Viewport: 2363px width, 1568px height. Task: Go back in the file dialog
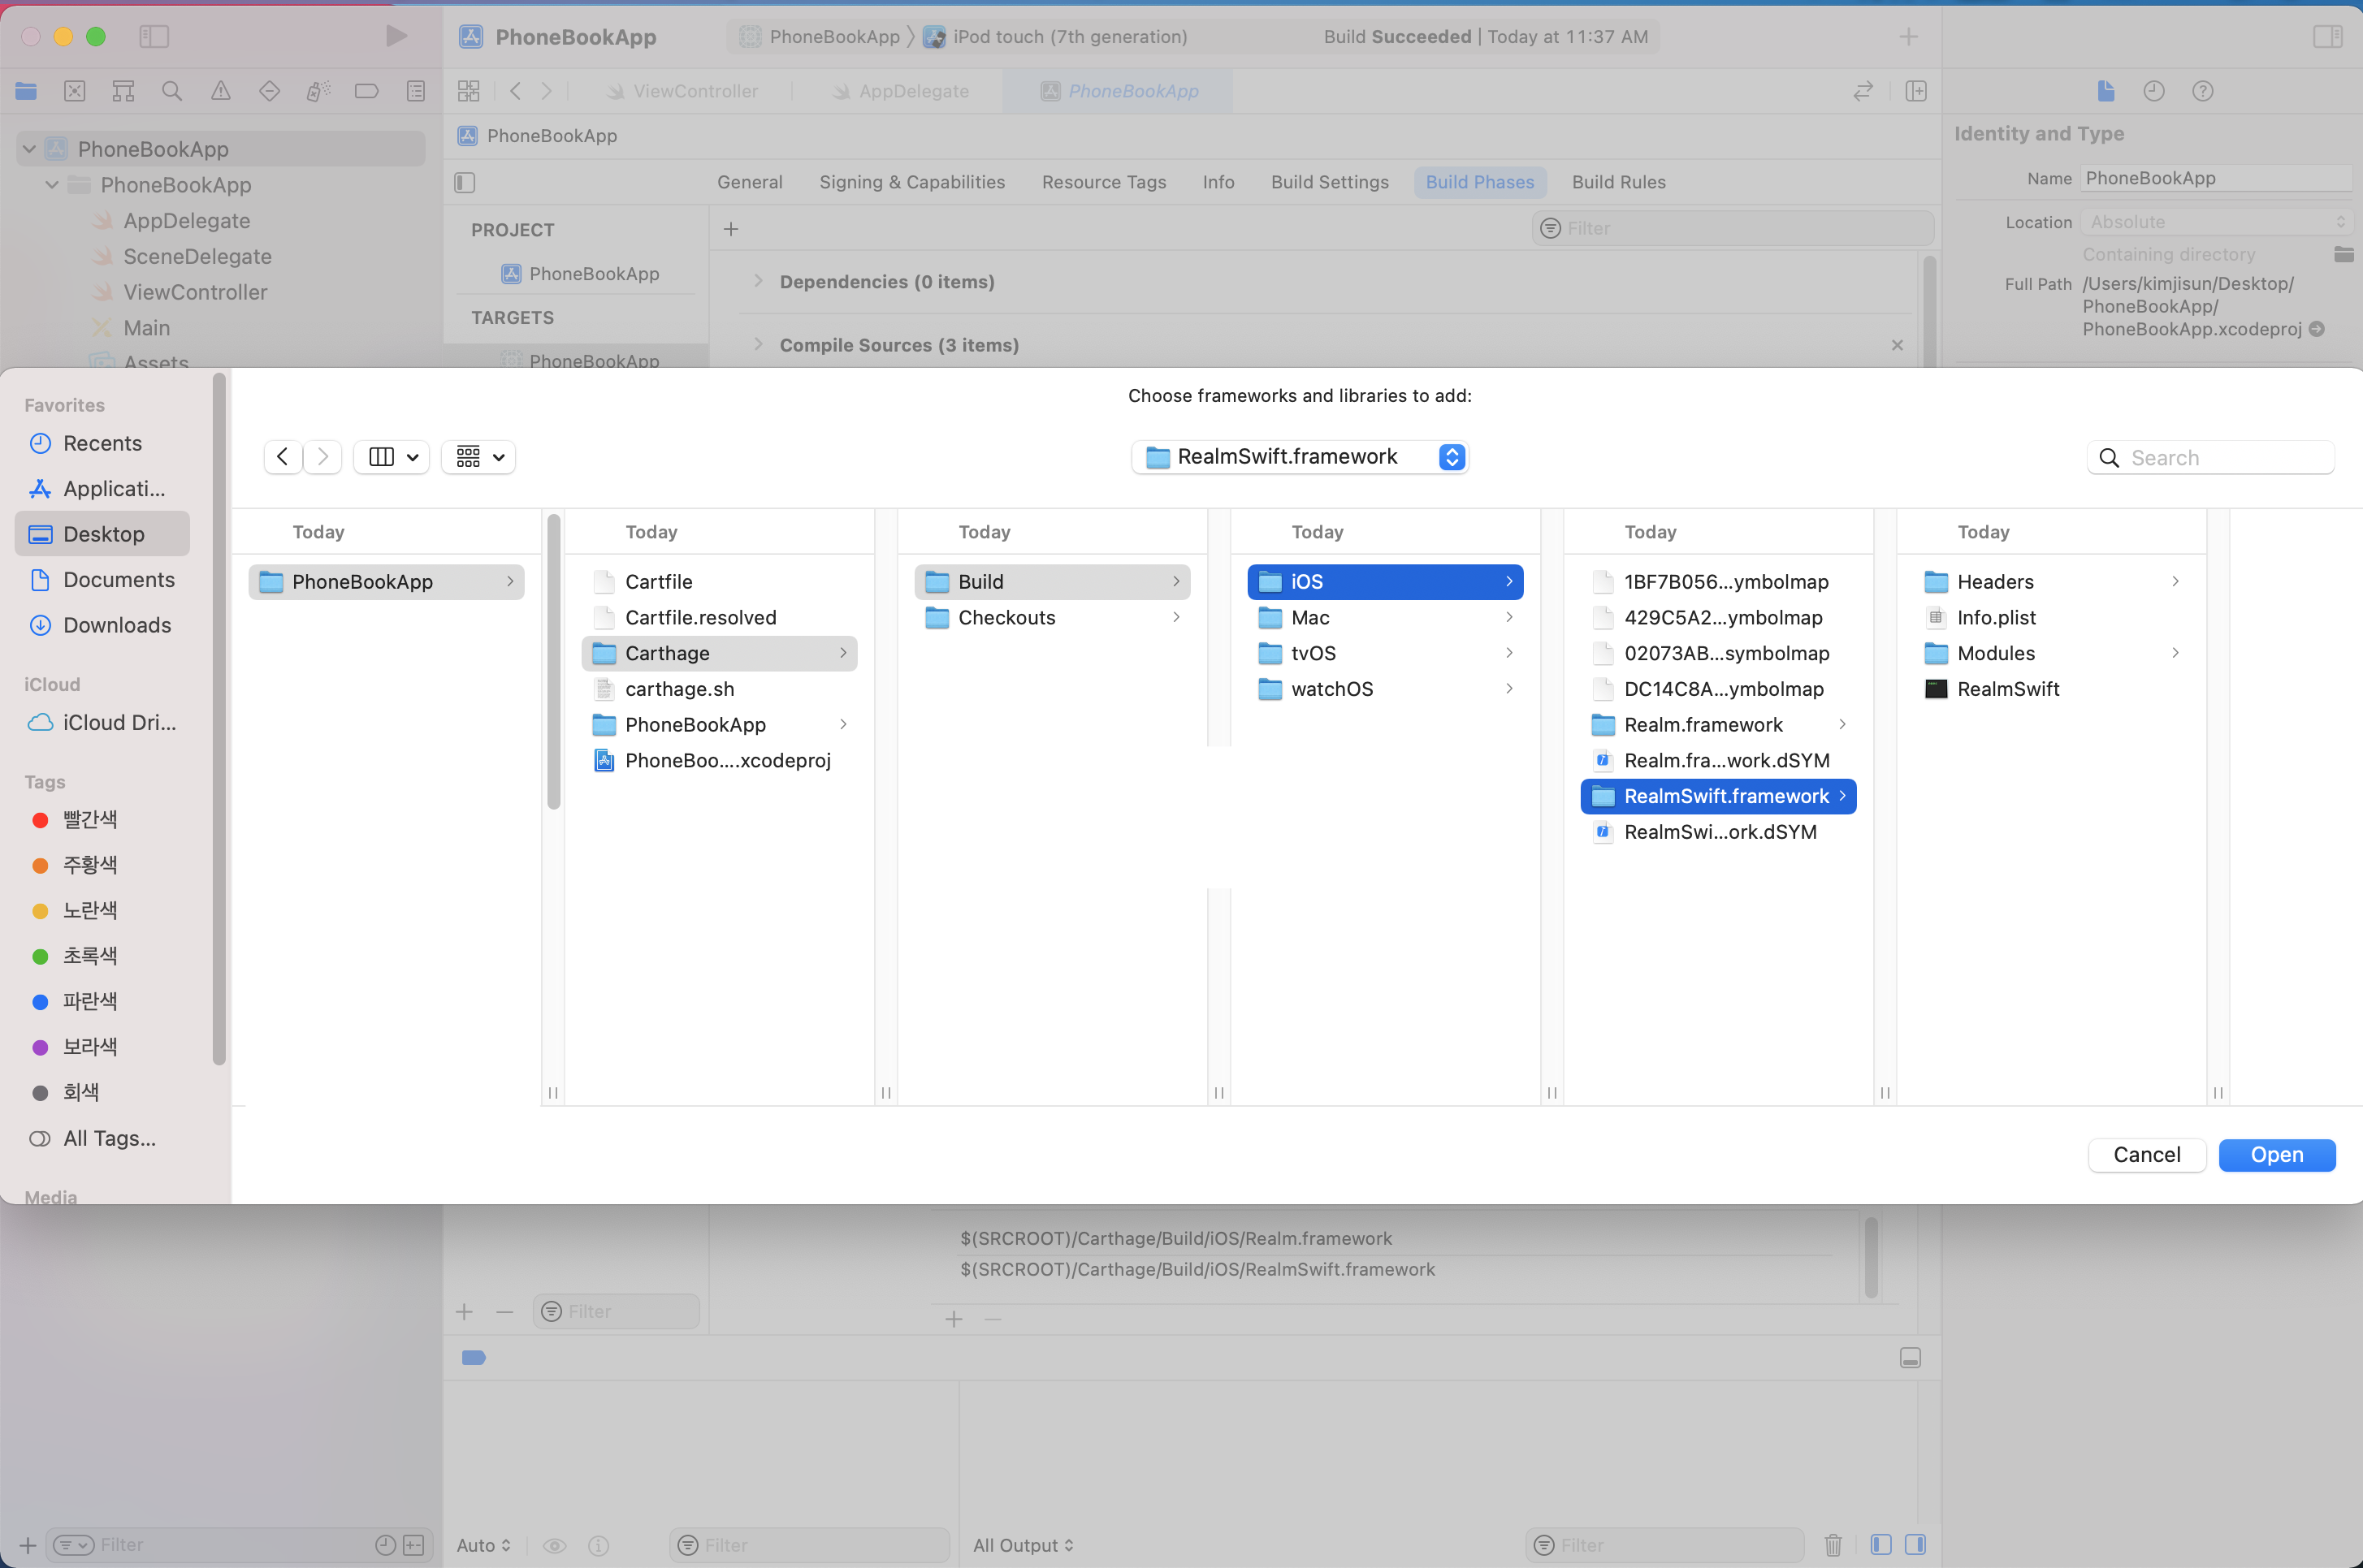tap(283, 457)
